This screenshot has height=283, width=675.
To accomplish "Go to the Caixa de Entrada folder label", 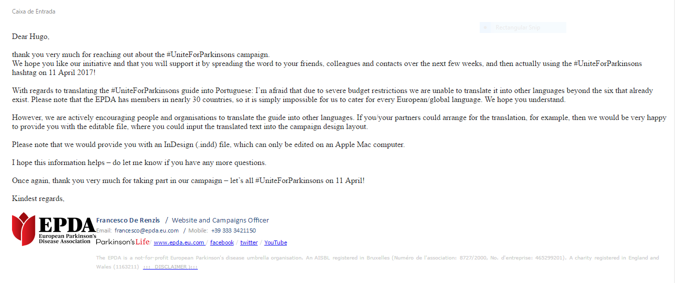I will (34, 11).
